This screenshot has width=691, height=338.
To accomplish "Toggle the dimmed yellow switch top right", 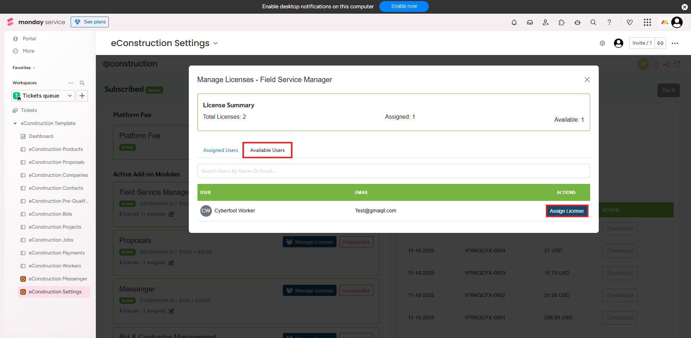I will point(647,64).
